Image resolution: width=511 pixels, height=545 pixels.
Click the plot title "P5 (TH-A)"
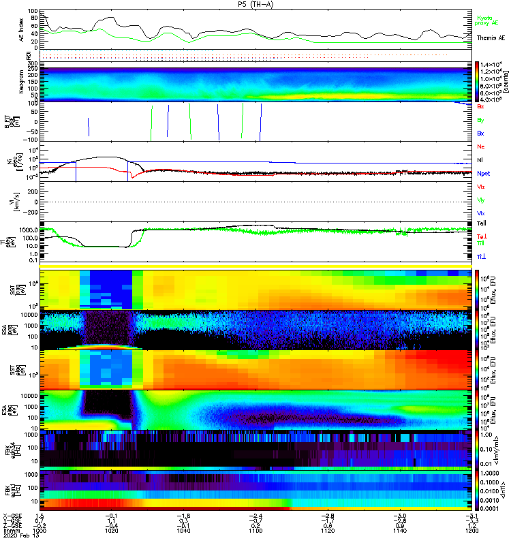tap(255, 4)
